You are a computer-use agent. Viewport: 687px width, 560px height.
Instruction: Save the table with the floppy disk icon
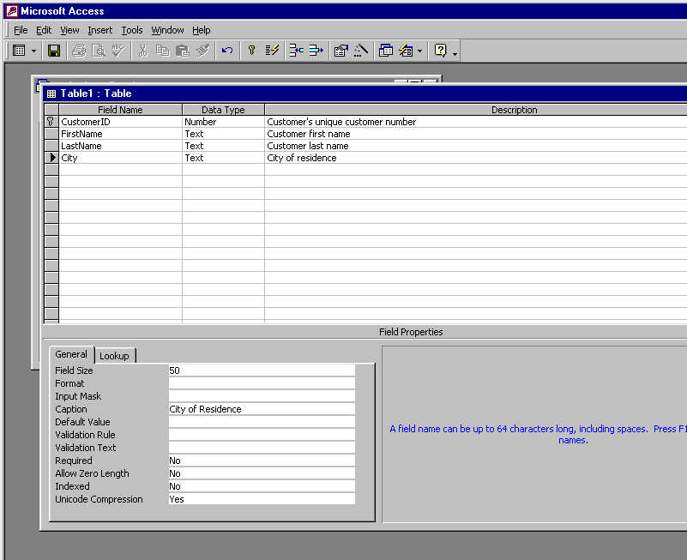(54, 51)
